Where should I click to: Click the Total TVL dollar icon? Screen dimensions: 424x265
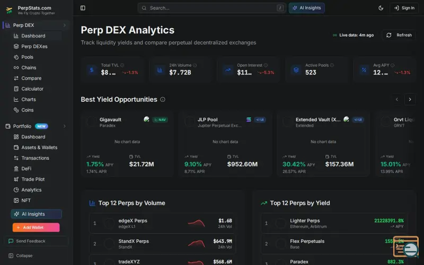[92, 70]
